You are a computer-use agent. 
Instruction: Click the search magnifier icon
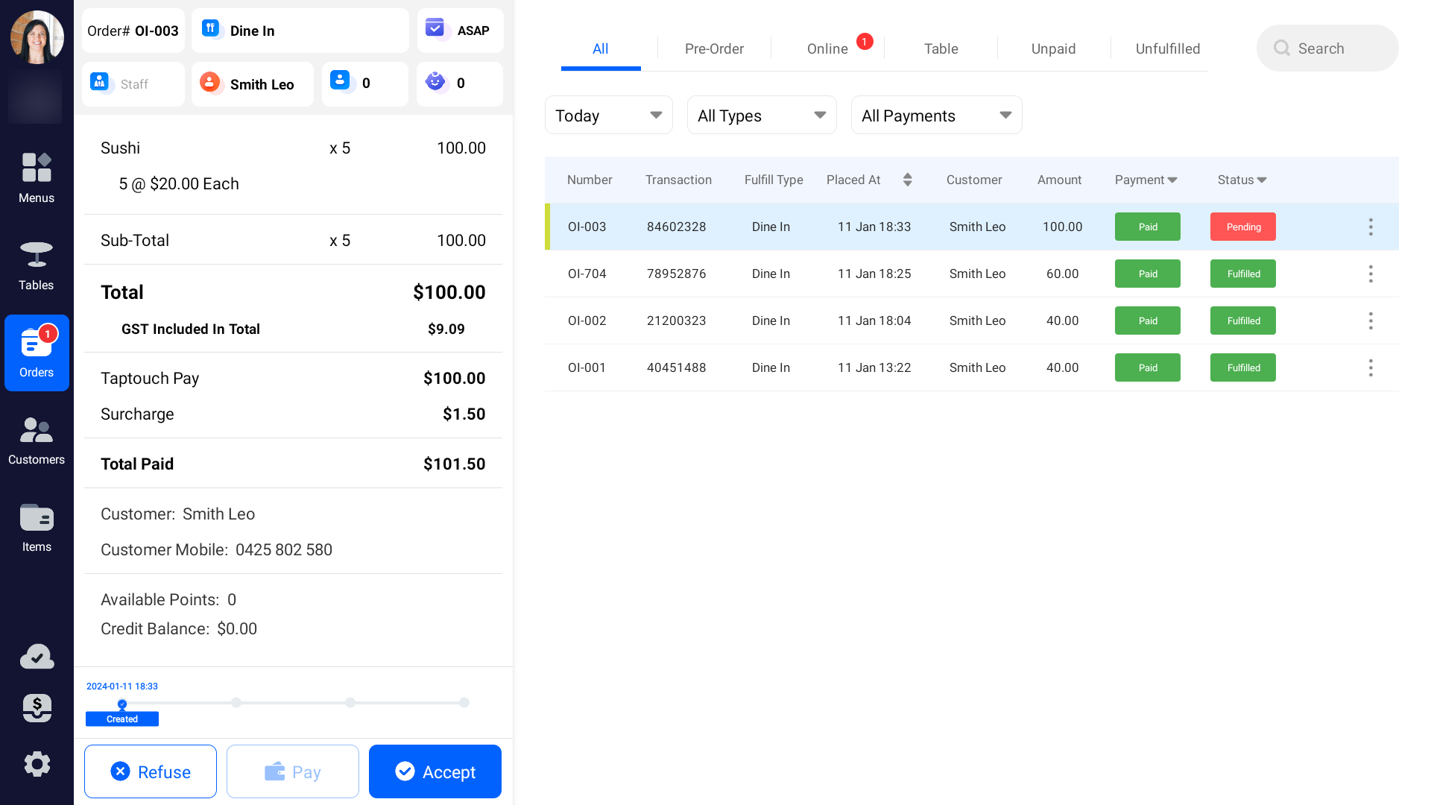[x=1282, y=48]
